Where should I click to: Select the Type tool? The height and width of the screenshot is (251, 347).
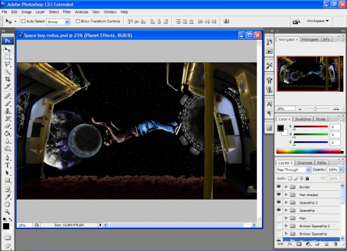[8, 165]
